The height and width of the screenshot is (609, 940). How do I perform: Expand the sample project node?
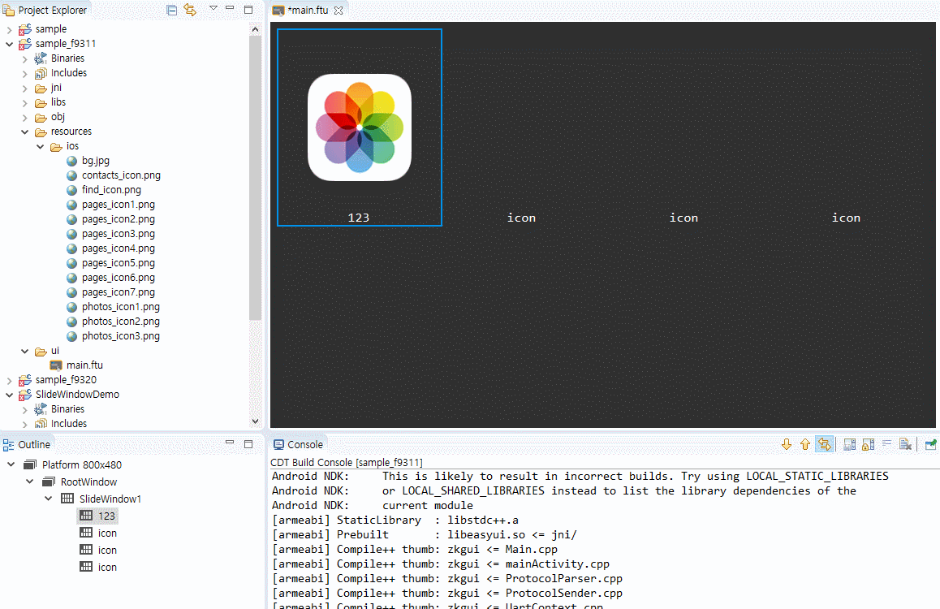[x=9, y=29]
